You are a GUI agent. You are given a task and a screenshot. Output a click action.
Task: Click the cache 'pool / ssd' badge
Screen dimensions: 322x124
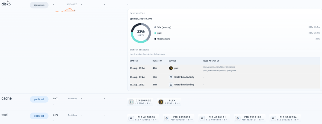point(39,99)
